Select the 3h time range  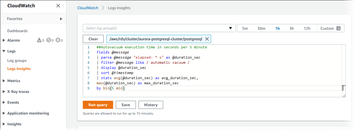tap(292, 28)
